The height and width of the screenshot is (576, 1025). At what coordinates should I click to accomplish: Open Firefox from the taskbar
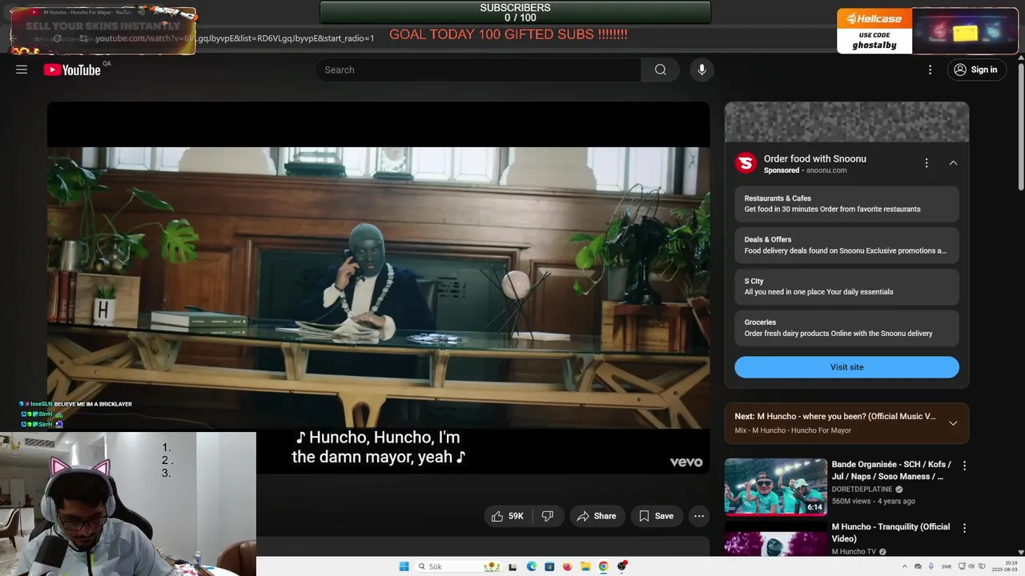[x=568, y=566]
